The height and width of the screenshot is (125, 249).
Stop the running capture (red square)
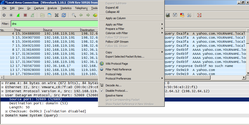coord(25,15)
